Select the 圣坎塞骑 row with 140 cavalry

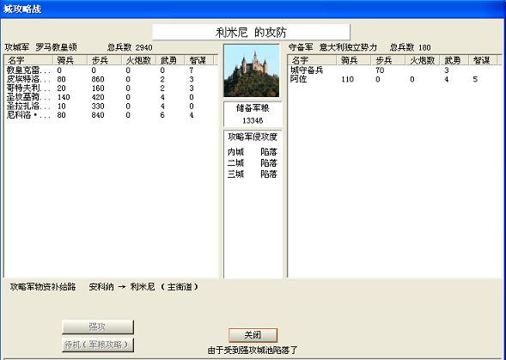pyautogui.click(x=110, y=97)
